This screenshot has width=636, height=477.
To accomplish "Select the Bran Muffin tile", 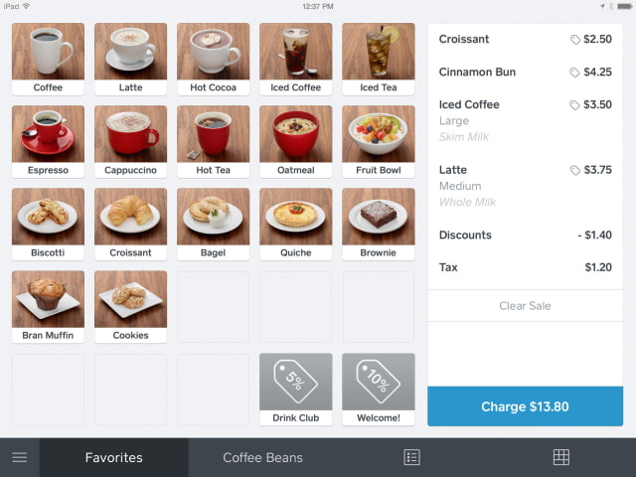I will [x=48, y=307].
